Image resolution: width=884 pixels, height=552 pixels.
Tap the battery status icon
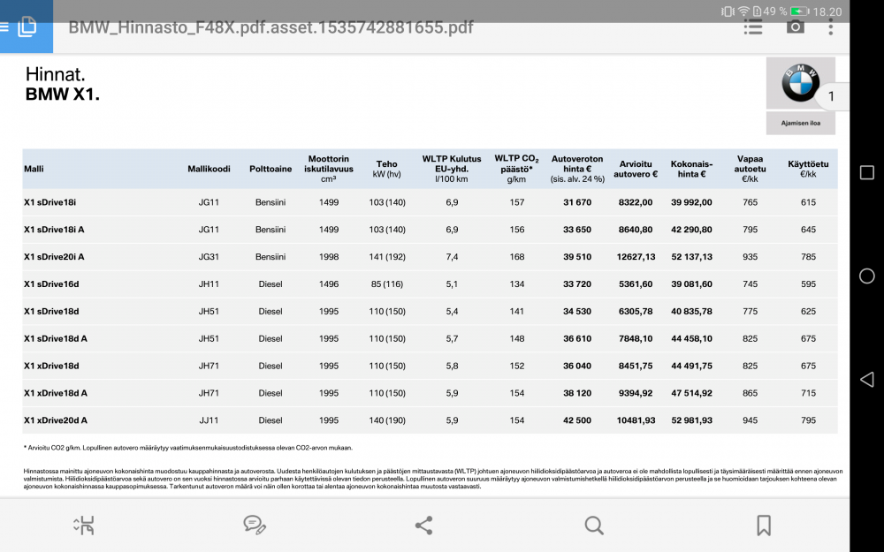pos(799,11)
